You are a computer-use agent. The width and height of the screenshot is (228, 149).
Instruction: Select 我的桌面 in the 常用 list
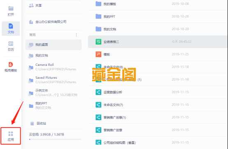click(x=54, y=45)
